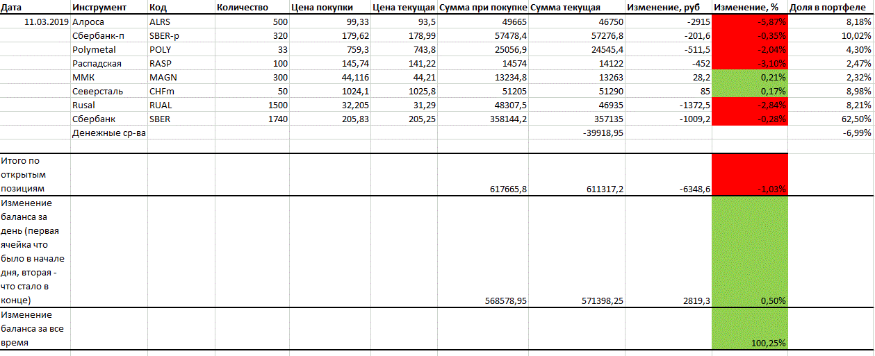This screenshot has width=875, height=356.
Task: Click current price 743,8 for Polymetal
Action: 404,49
